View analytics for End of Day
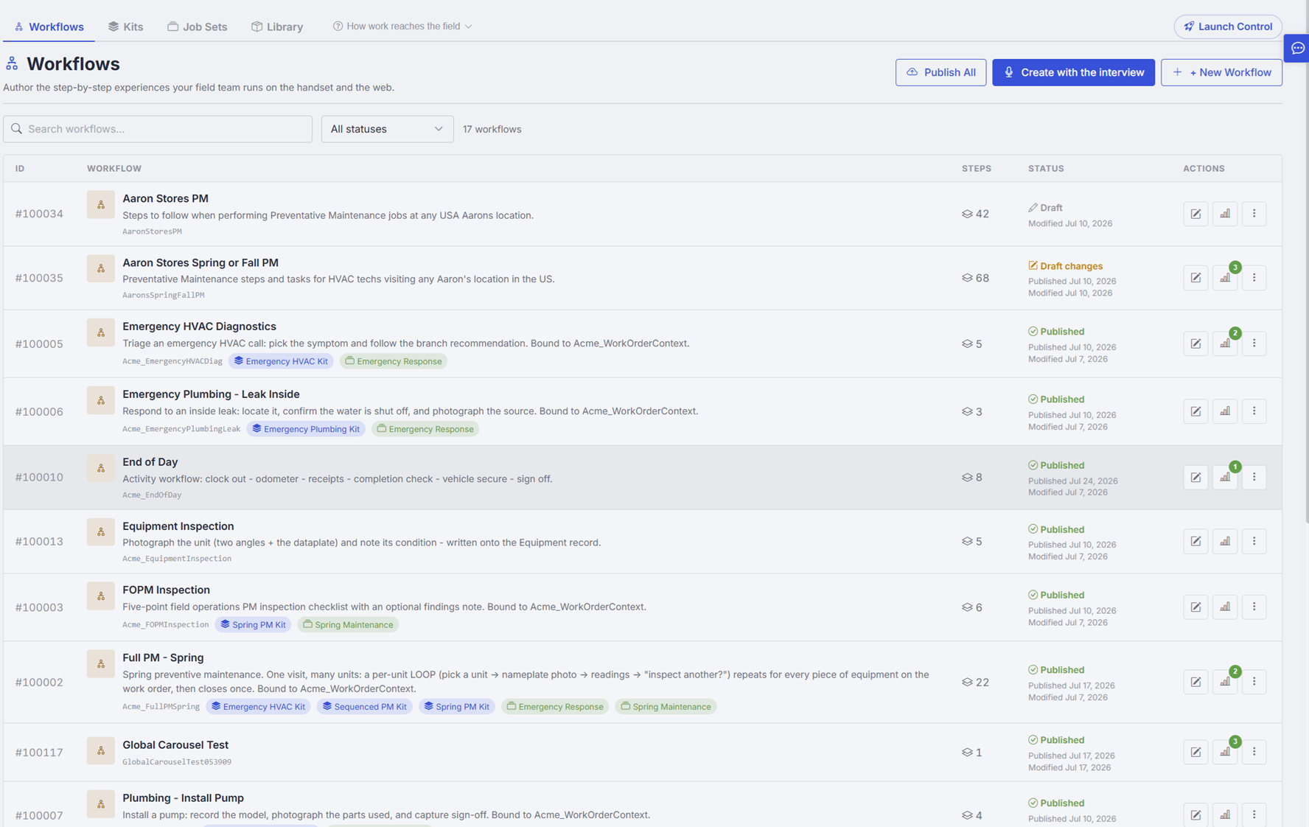 coord(1225,478)
